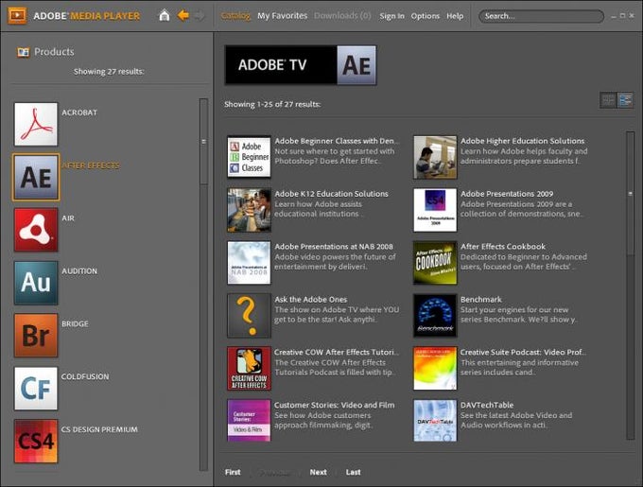643x487 pixels.
Task: Open Adobe K12 Education Solutions thumbnail
Action: coord(249,210)
